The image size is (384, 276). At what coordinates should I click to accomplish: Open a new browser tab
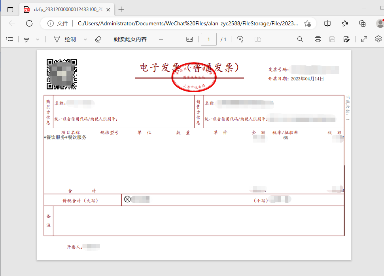click(x=121, y=10)
